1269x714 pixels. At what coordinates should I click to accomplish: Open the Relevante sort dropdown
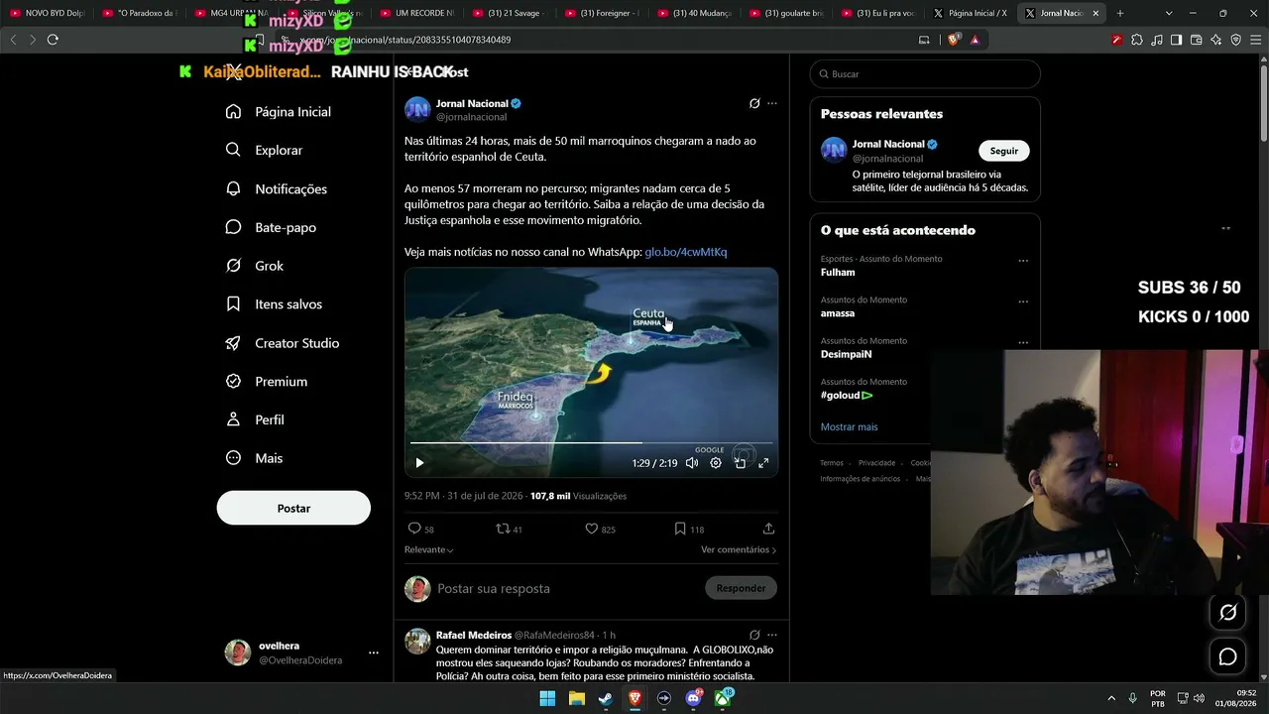click(x=429, y=549)
